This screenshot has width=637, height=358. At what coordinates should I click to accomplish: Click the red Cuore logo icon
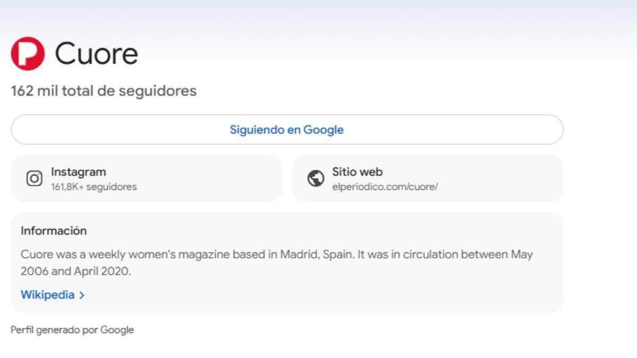[28, 54]
